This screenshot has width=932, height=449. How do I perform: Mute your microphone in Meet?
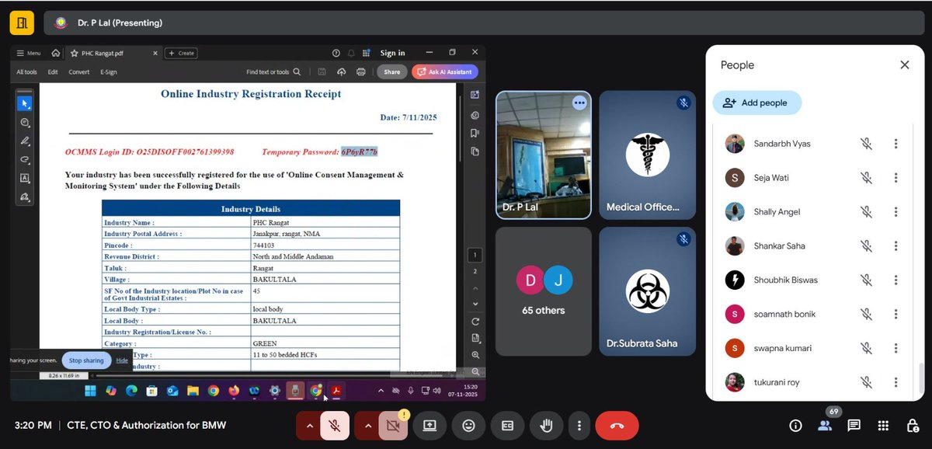[x=334, y=425]
